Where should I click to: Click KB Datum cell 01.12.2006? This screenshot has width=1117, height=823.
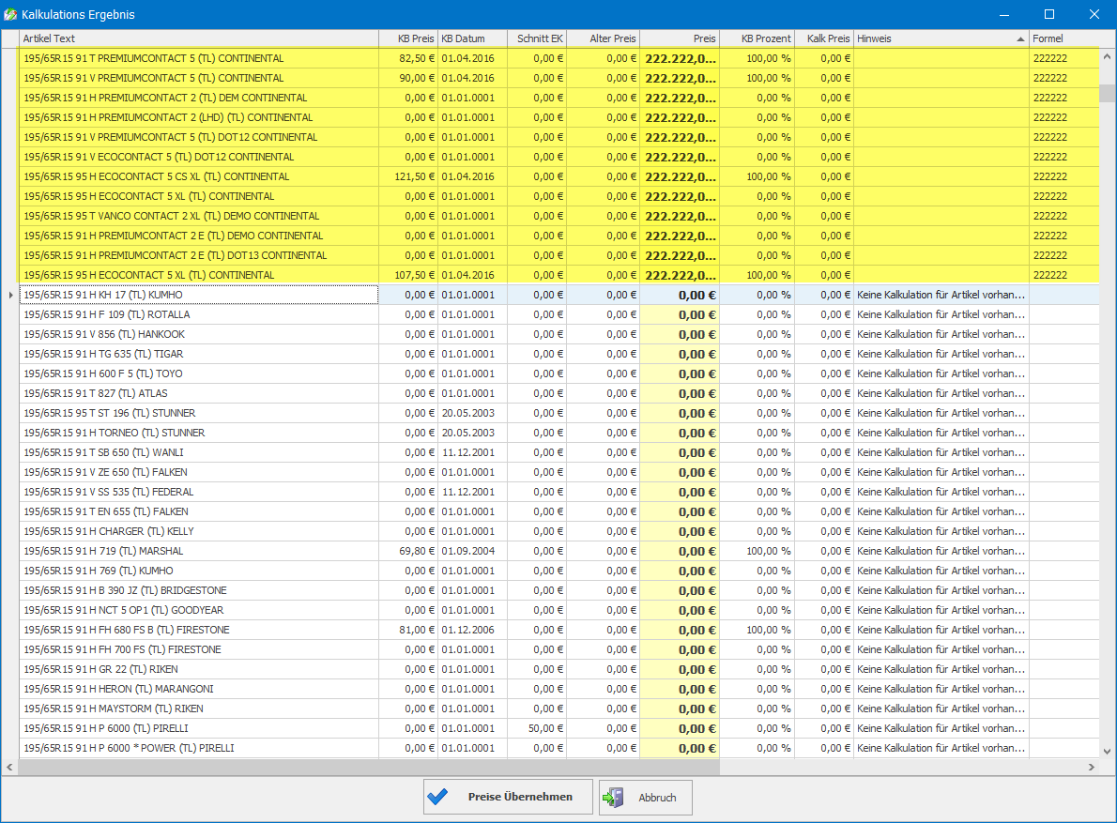[x=472, y=630]
